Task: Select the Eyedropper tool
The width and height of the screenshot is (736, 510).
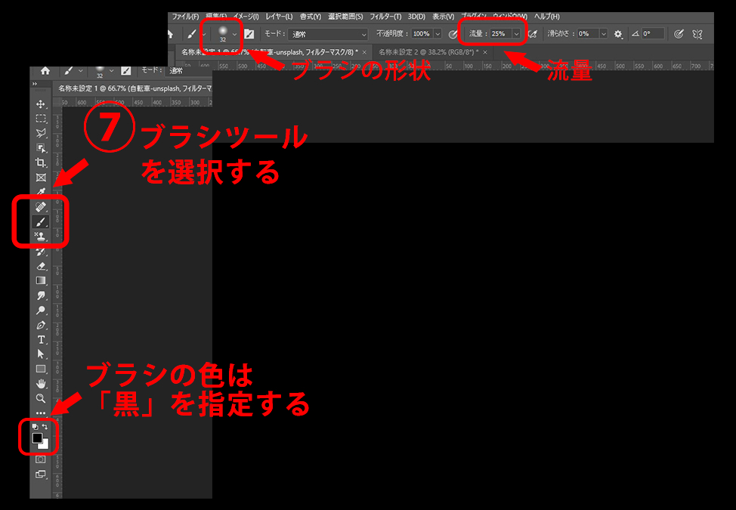Action: click(x=41, y=193)
